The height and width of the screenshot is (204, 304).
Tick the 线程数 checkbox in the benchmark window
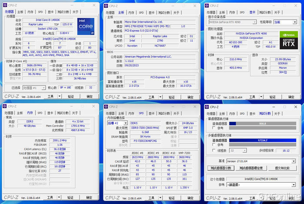214,150
